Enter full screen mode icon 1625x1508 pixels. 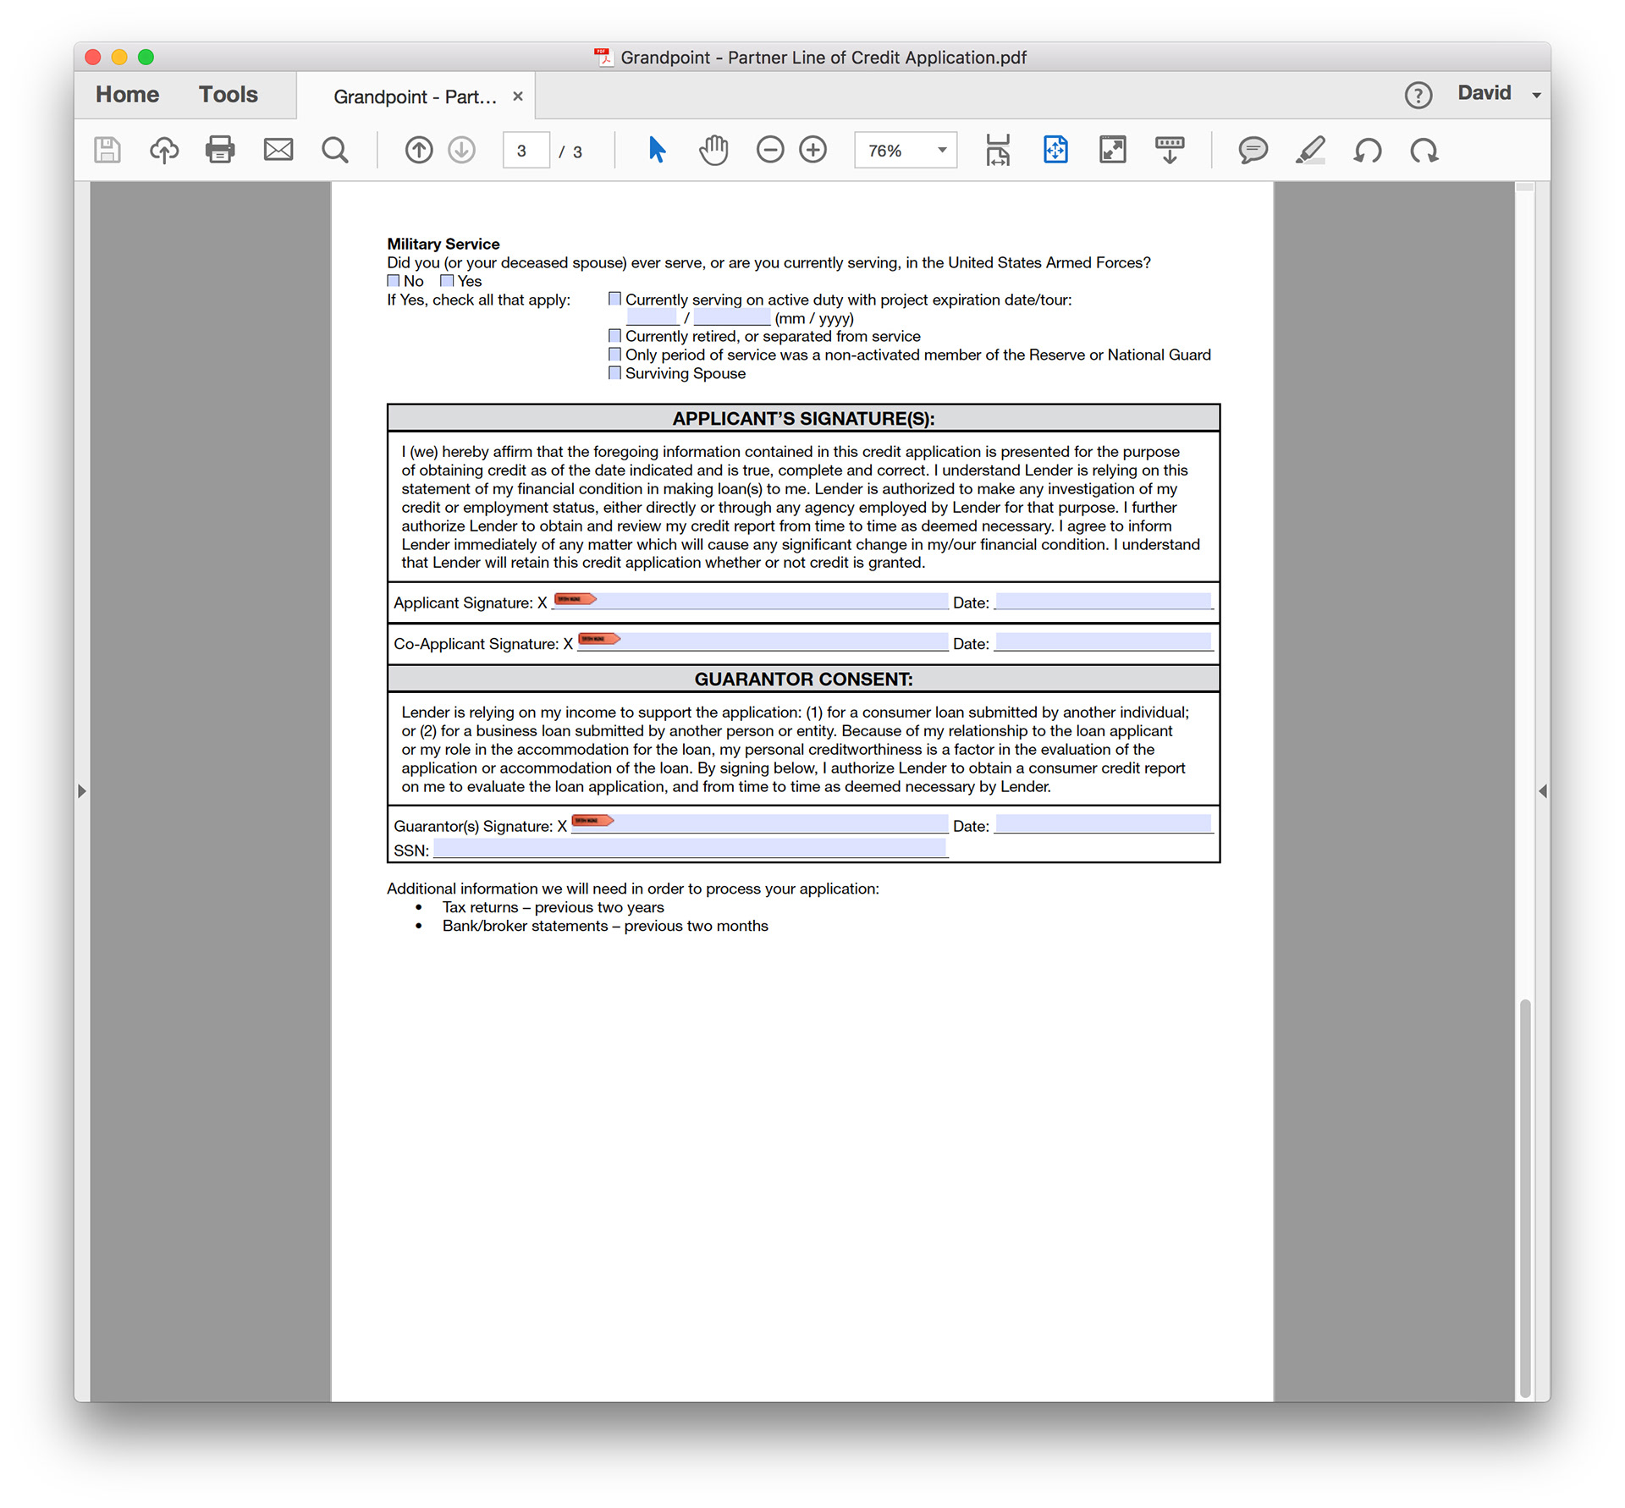pyautogui.click(x=1112, y=150)
